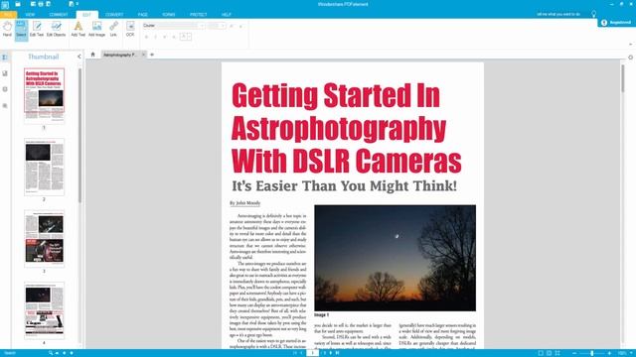Image resolution: width=636 pixels, height=357 pixels.
Task: Enter full screen view icon
Action: click(557, 353)
